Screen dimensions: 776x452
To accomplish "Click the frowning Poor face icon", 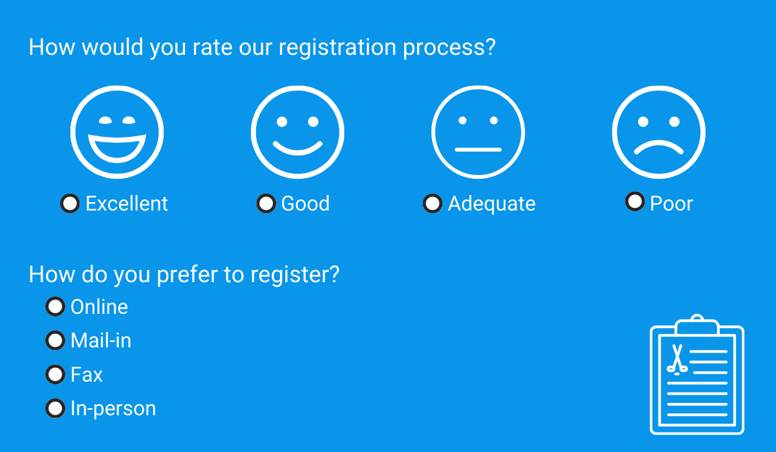I will click(x=658, y=132).
